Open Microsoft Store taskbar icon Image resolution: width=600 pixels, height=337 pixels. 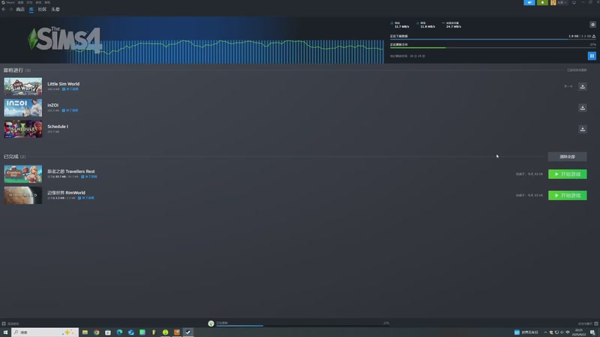pos(108,333)
